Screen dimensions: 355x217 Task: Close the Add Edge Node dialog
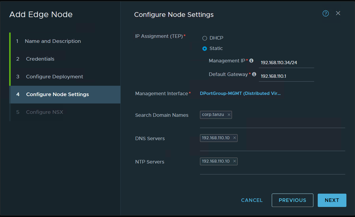point(338,13)
